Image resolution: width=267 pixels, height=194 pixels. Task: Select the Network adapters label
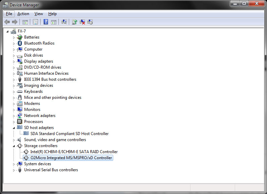40,116
